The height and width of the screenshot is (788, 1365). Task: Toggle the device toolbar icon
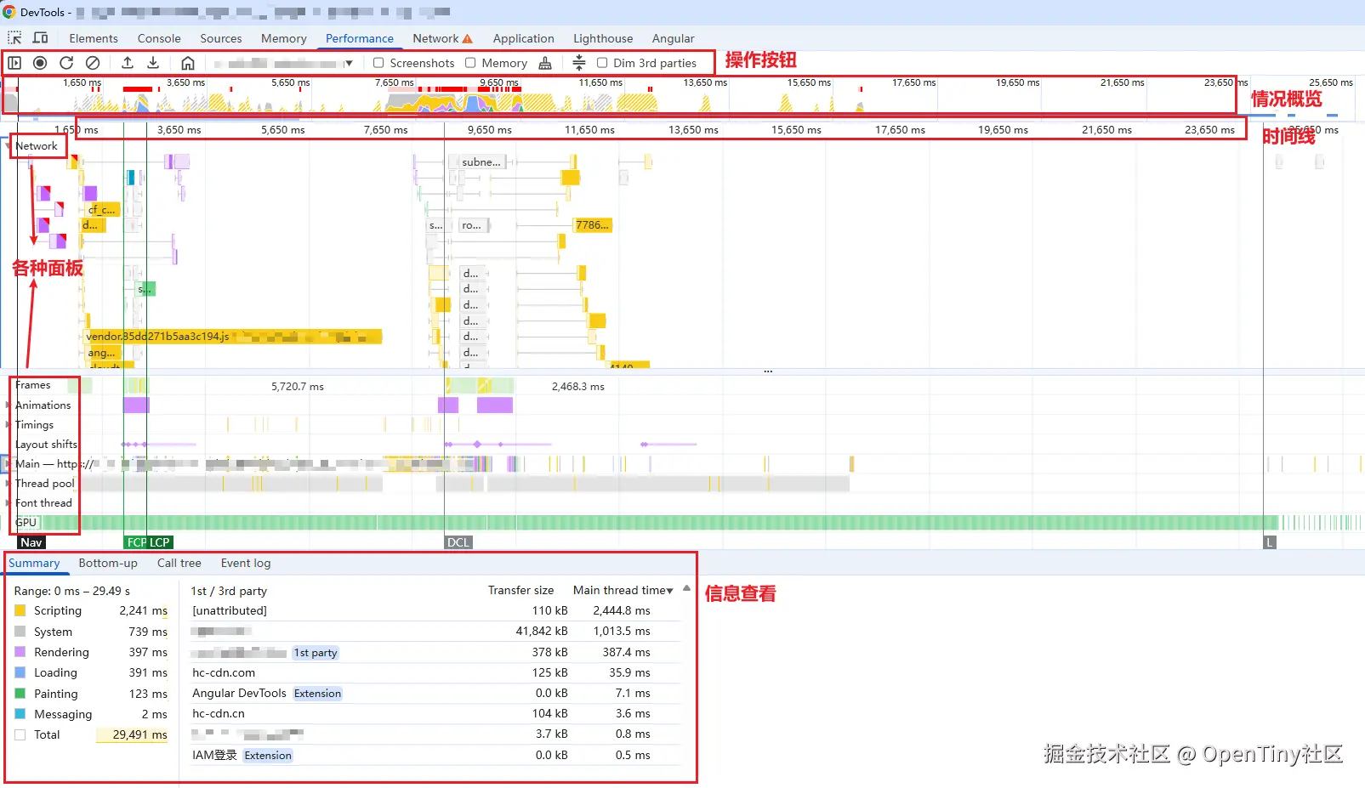click(x=40, y=38)
